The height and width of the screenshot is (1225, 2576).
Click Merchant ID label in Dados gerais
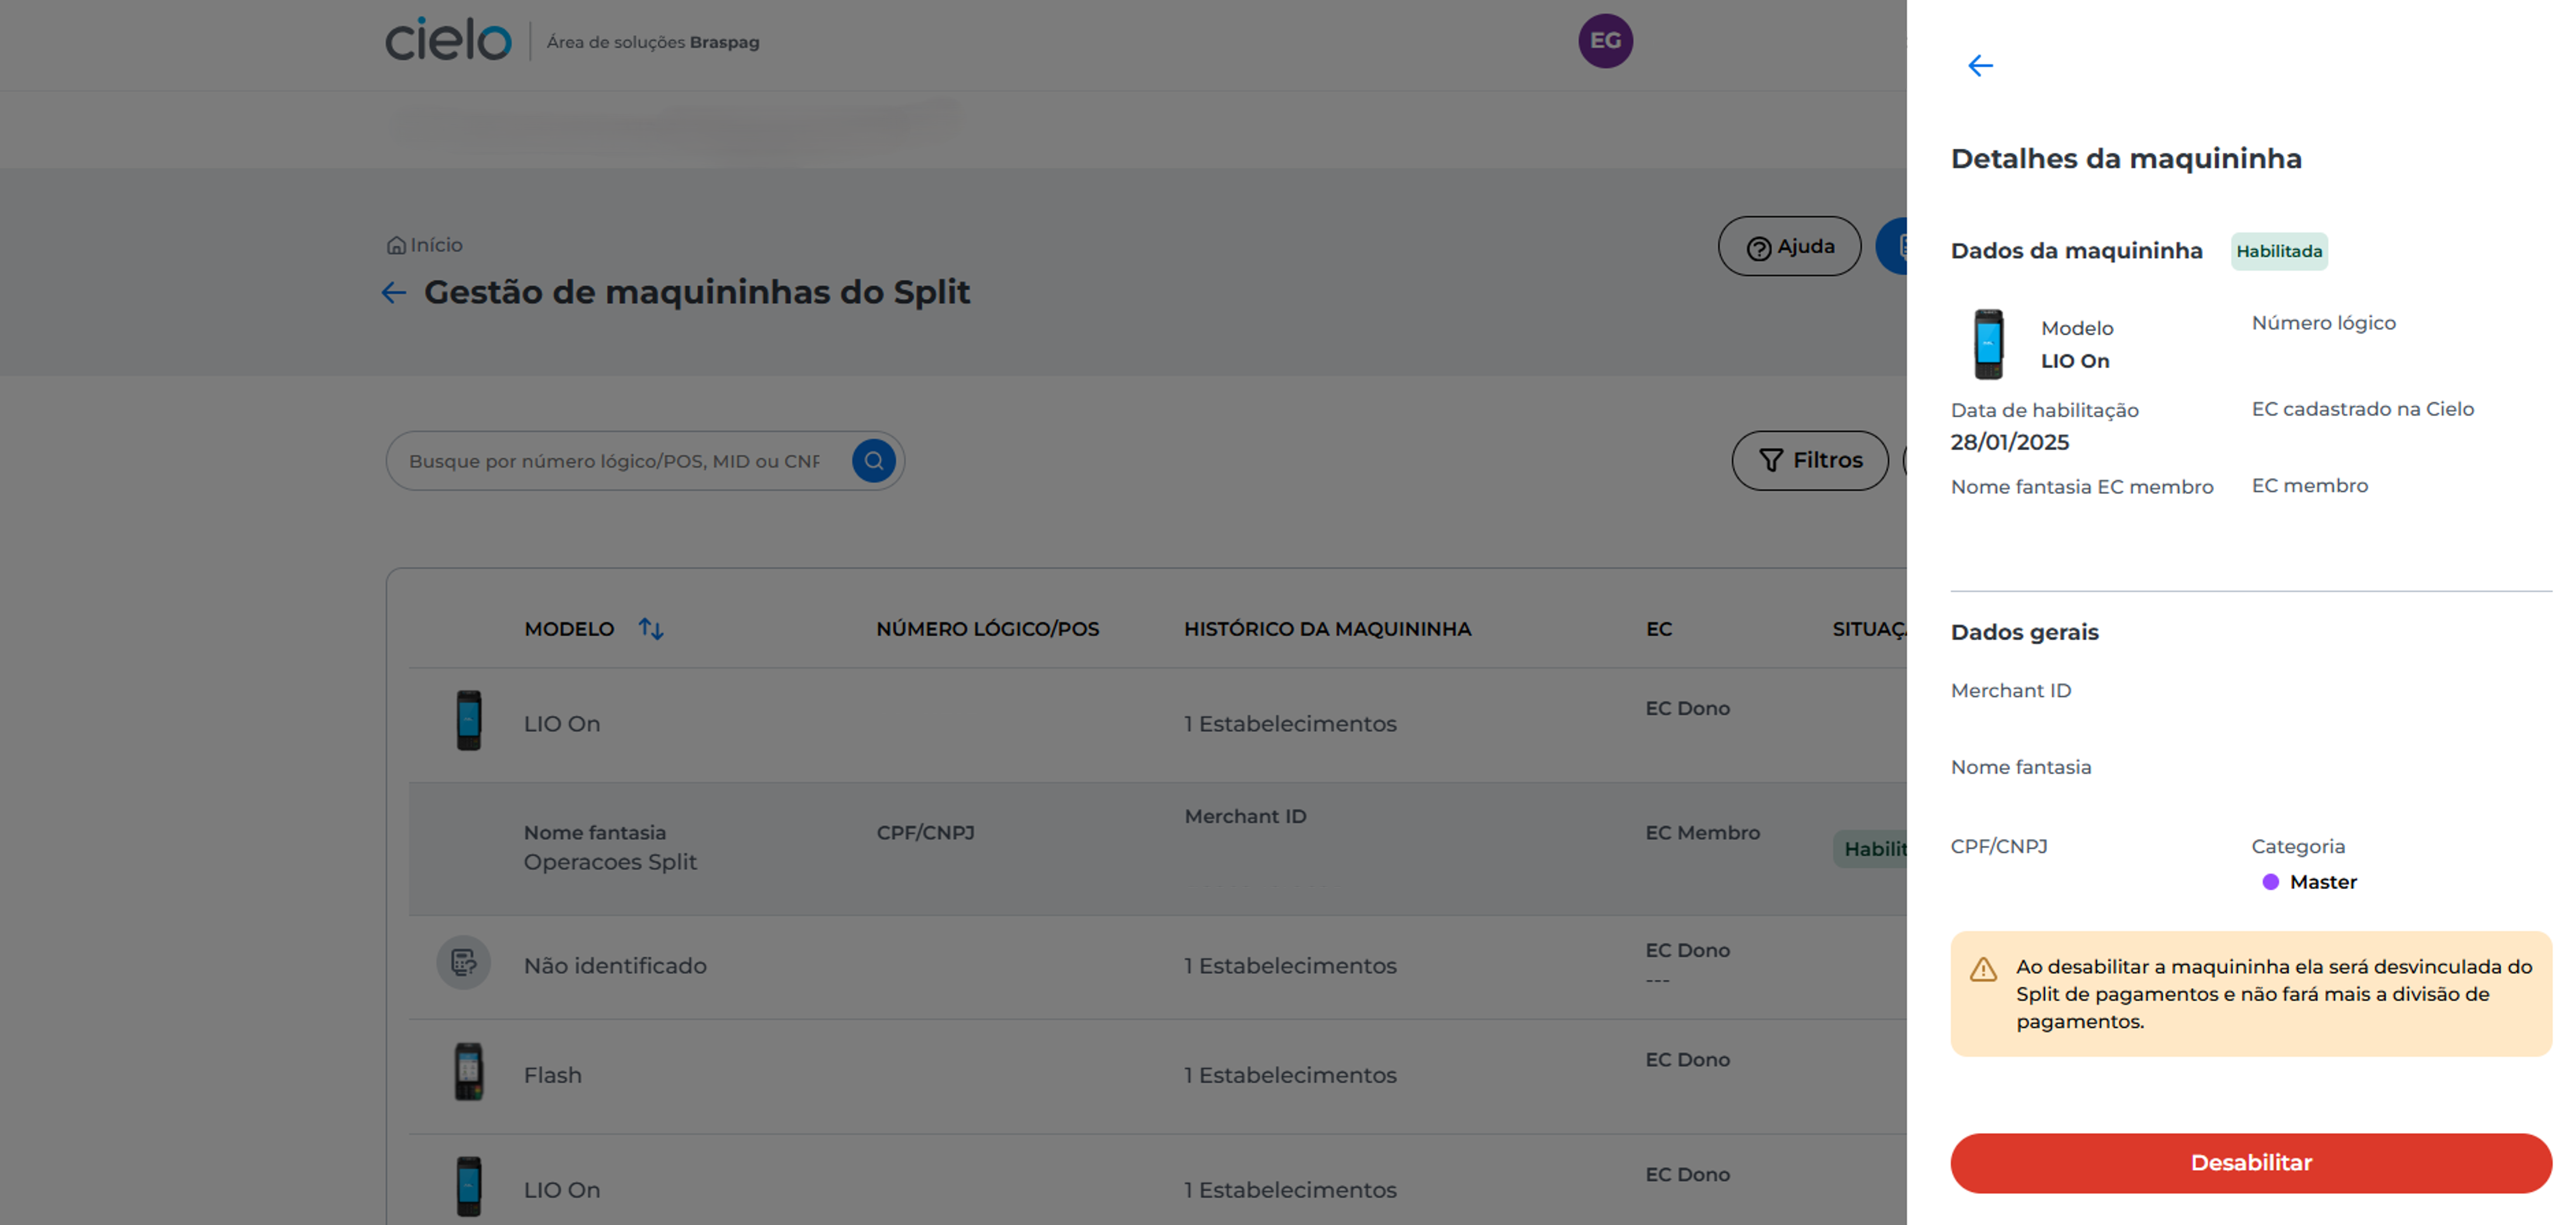point(2010,691)
